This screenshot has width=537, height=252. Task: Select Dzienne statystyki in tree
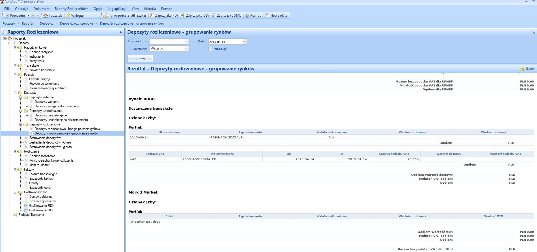(41, 52)
